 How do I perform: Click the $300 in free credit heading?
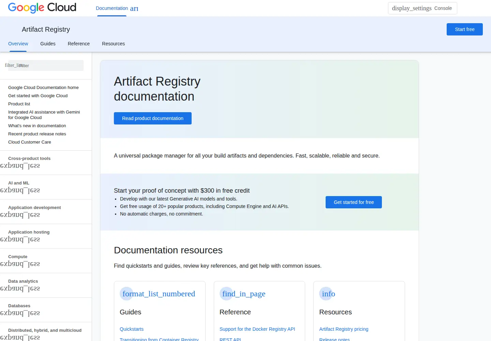point(182,191)
